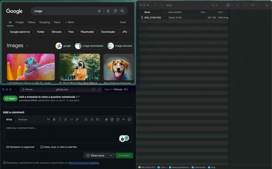The height and width of the screenshot is (169, 272).
Task: Submit with the green Comment button
Action: pos(124,155)
